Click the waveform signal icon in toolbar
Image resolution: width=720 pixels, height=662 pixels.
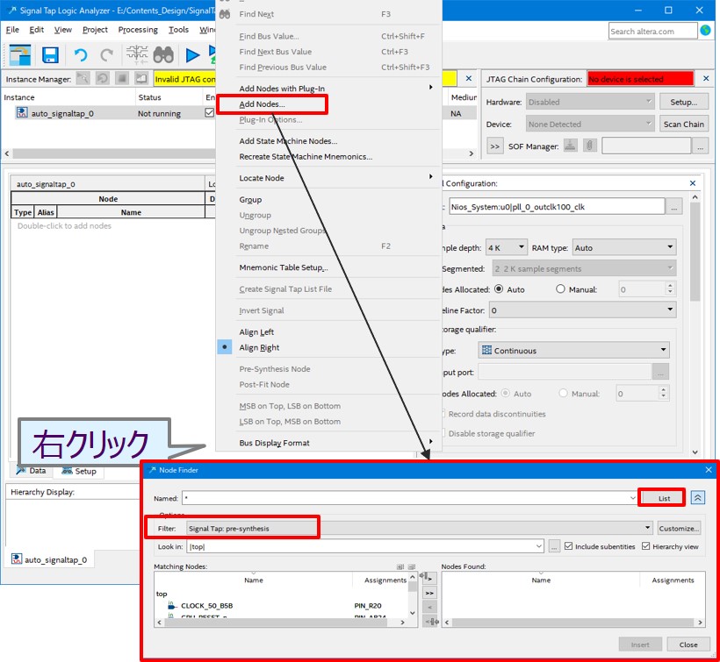(137, 55)
